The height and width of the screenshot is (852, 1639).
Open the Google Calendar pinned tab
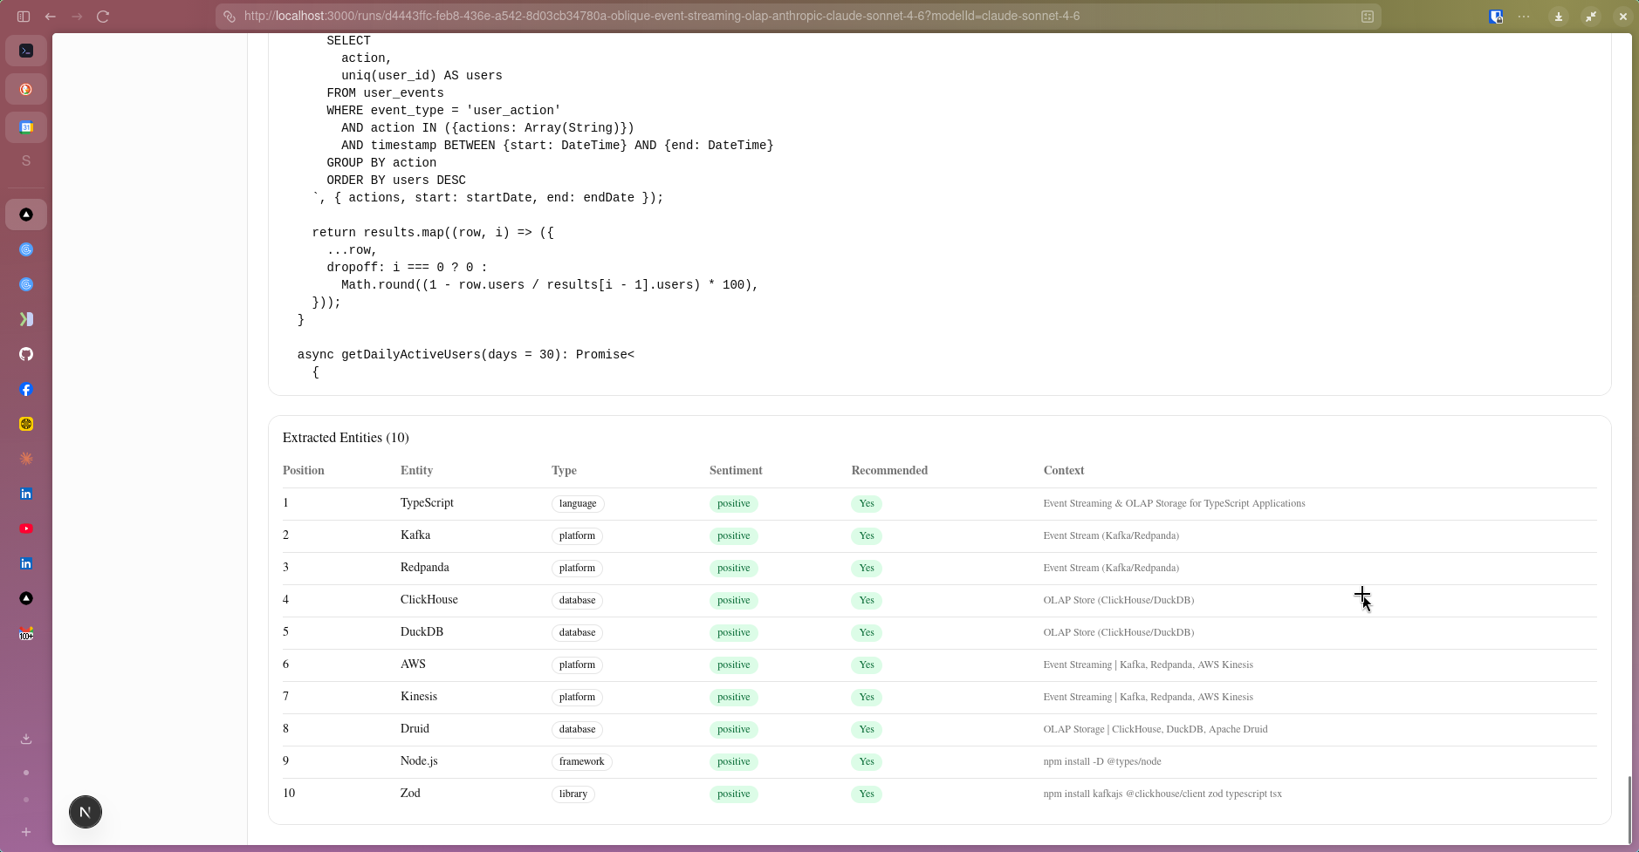click(26, 127)
